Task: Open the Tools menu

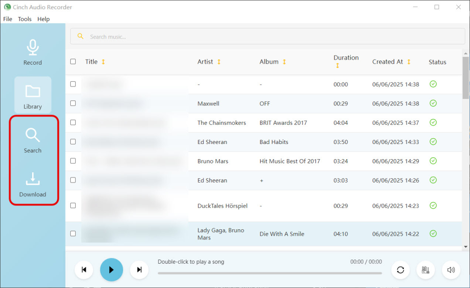Action: pos(24,19)
